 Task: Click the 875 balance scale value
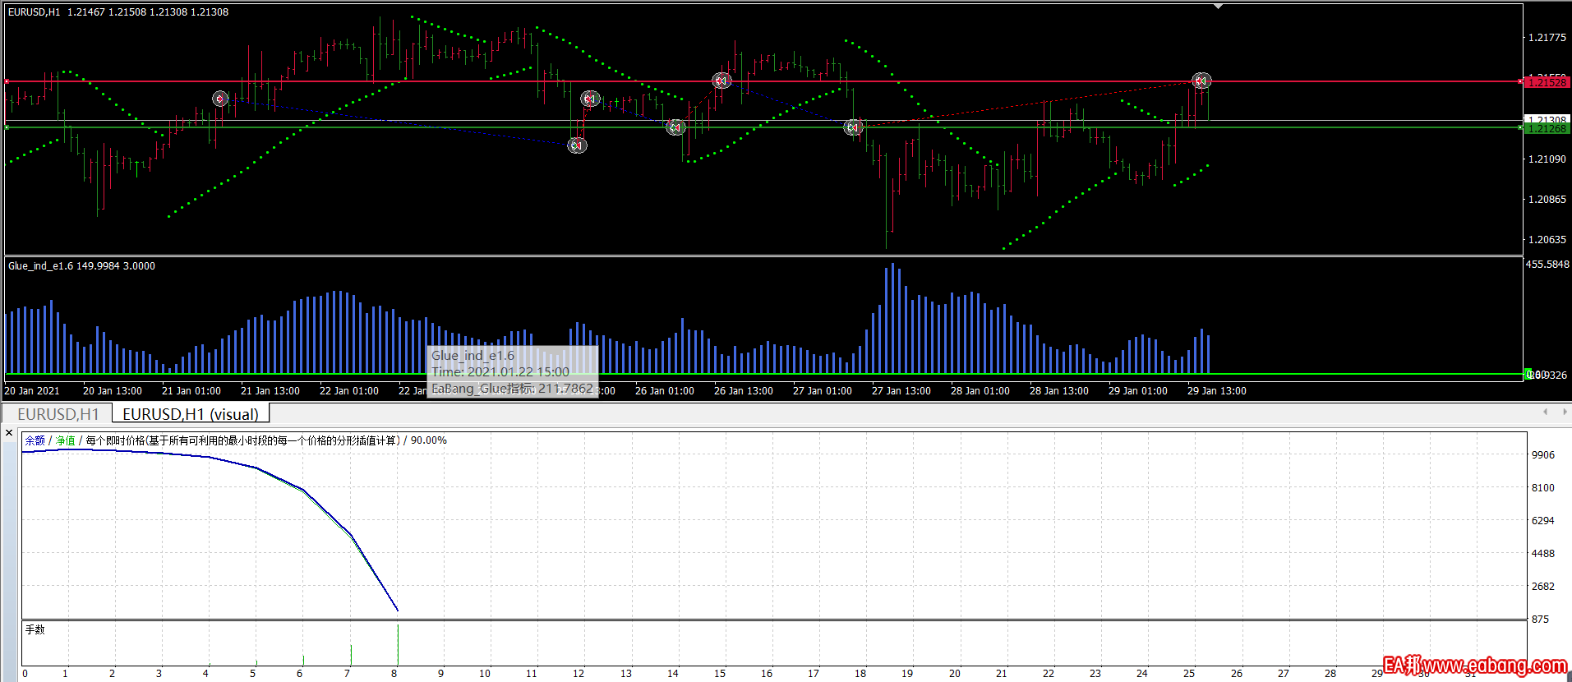pyautogui.click(x=1541, y=620)
